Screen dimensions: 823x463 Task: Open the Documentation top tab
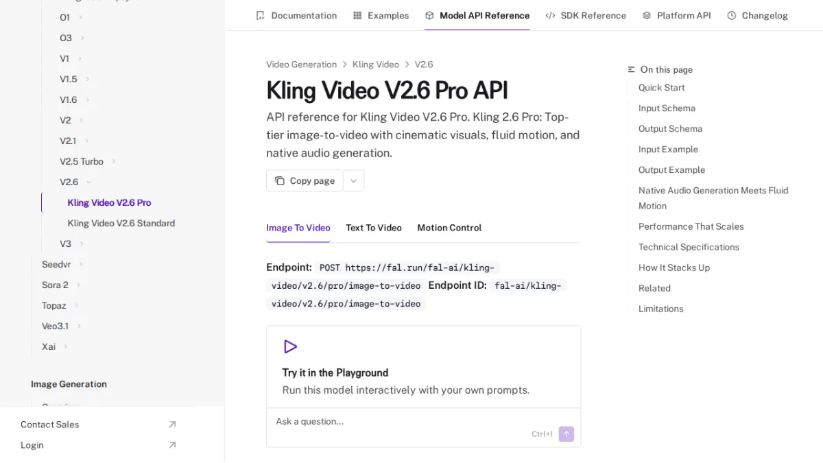[x=296, y=15]
